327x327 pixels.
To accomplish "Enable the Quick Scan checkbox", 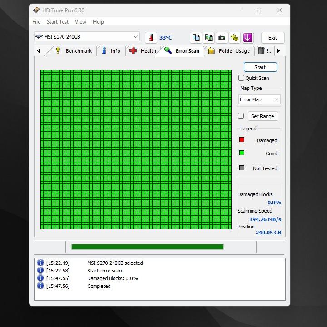I will pos(242,78).
